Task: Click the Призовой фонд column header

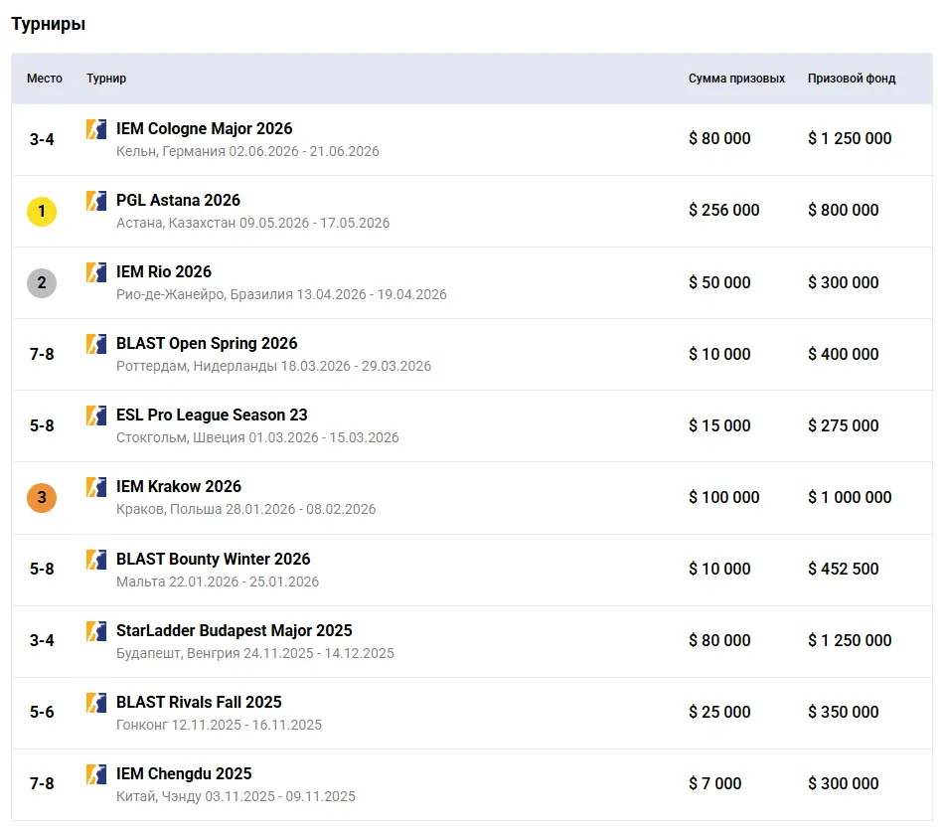Action: pyautogui.click(x=852, y=79)
